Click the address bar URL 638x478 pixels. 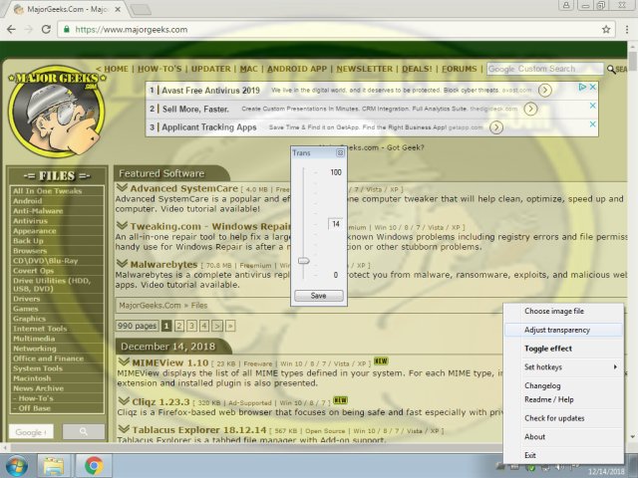coord(131,30)
